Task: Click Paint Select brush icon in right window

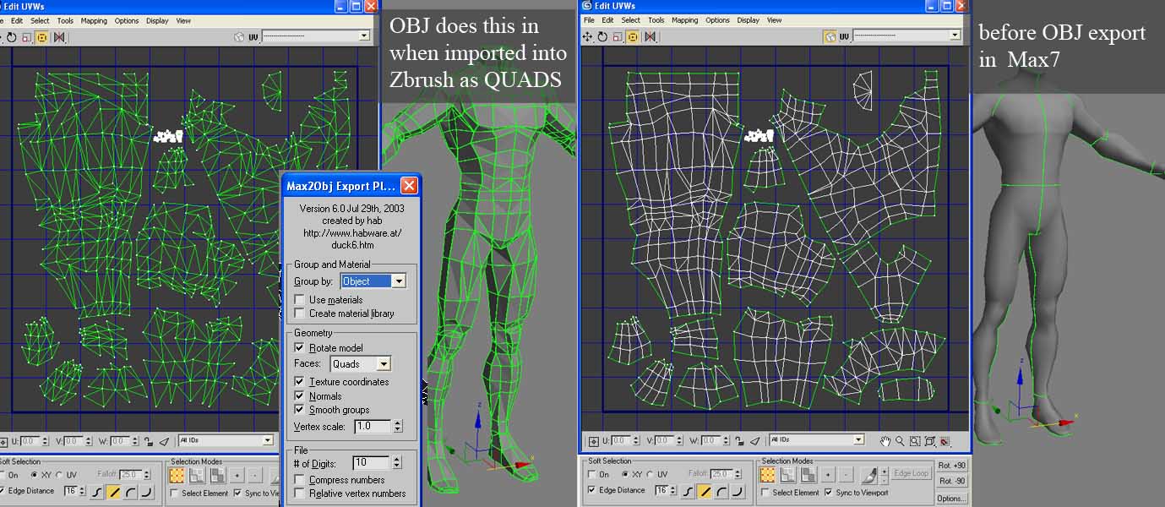Action: pos(868,475)
